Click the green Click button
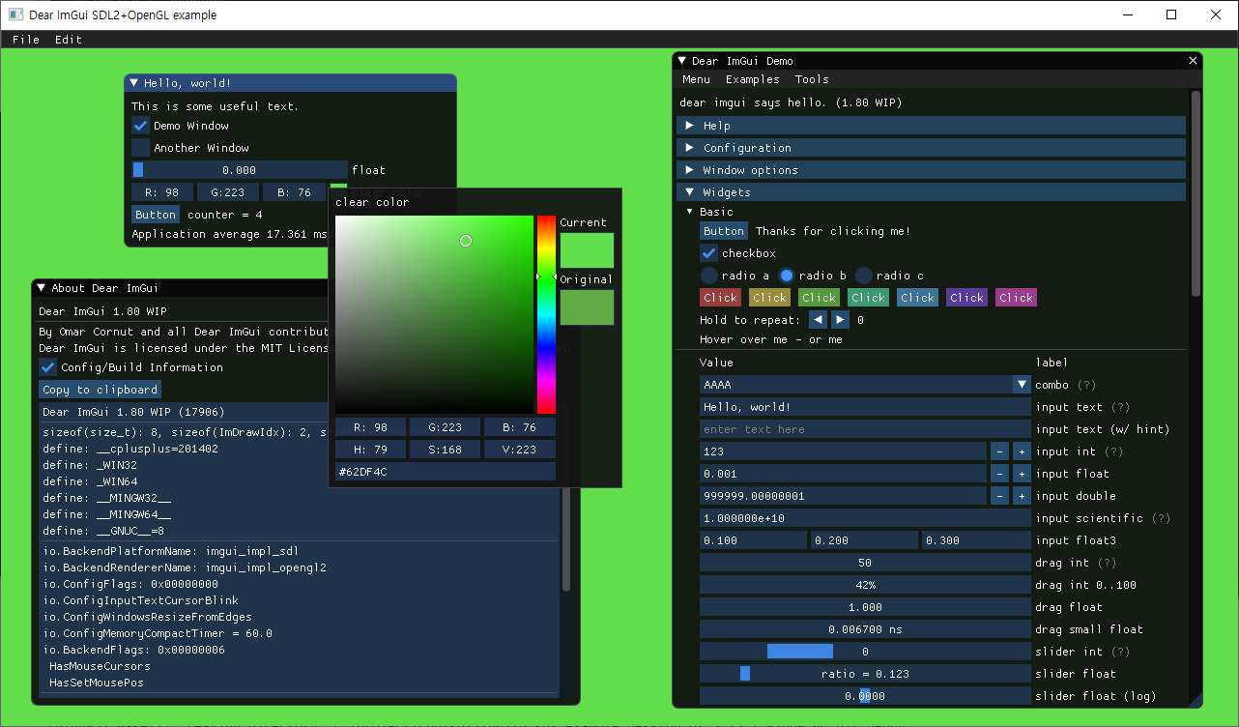Viewport: 1239px width, 727px height. (820, 298)
